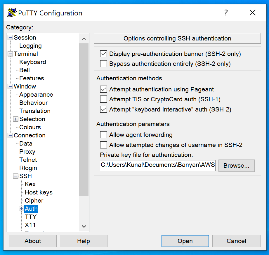
Task: Select the Selection category label
Action: pyautogui.click(x=32, y=119)
